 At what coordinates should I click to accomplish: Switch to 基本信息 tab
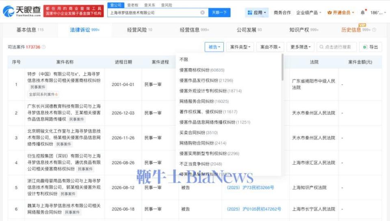[x=30, y=30]
